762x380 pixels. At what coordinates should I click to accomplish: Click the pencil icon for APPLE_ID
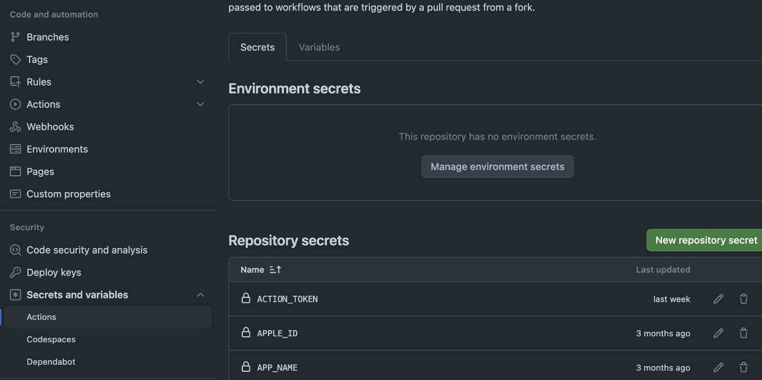pos(718,333)
